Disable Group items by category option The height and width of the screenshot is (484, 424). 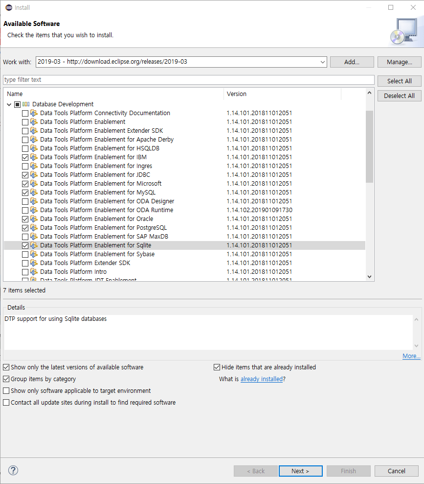coord(6,379)
